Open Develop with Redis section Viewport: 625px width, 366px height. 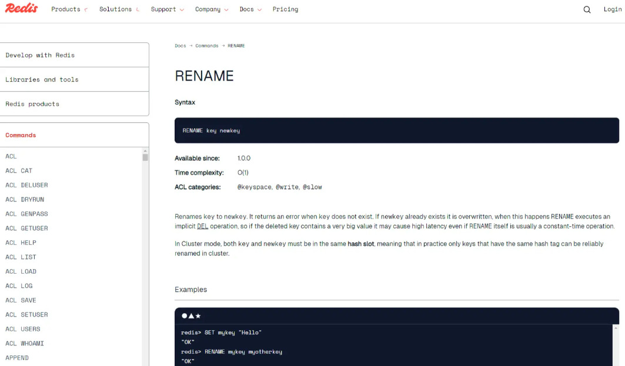tap(75, 55)
